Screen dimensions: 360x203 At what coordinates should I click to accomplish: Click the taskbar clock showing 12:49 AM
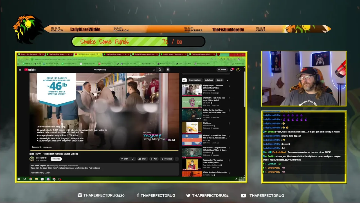[x=242, y=179]
